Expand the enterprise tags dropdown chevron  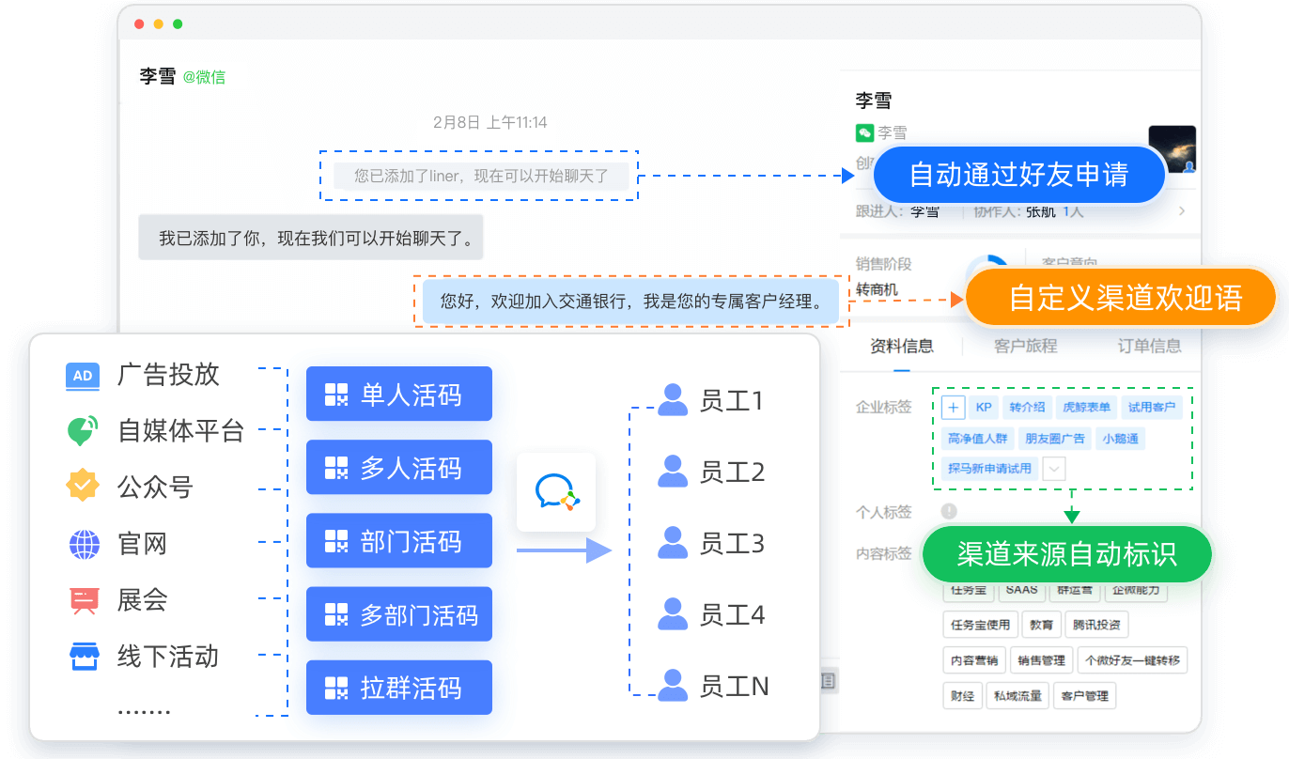click(1054, 468)
